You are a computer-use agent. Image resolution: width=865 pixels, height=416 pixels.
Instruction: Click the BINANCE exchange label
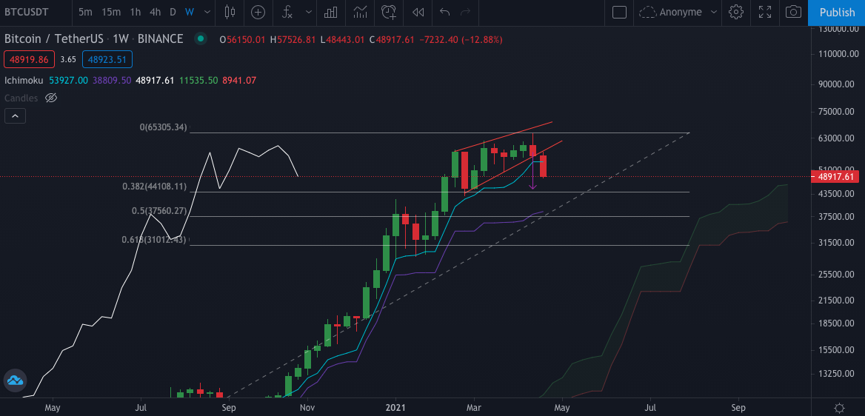tap(160, 38)
